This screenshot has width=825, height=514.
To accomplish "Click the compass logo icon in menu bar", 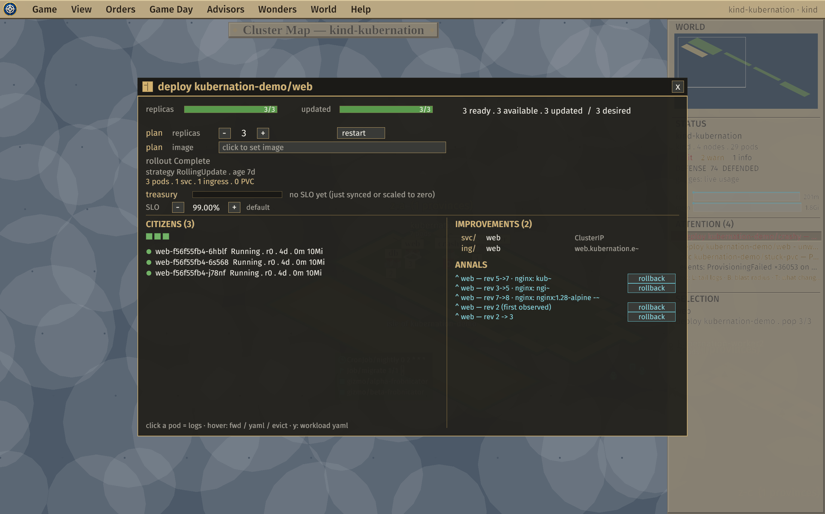I will point(10,9).
